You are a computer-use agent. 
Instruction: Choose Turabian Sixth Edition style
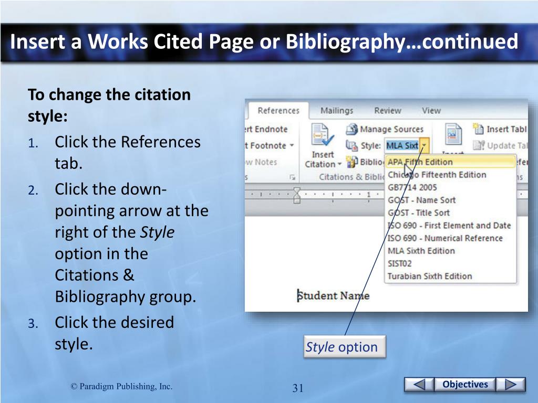450,276
